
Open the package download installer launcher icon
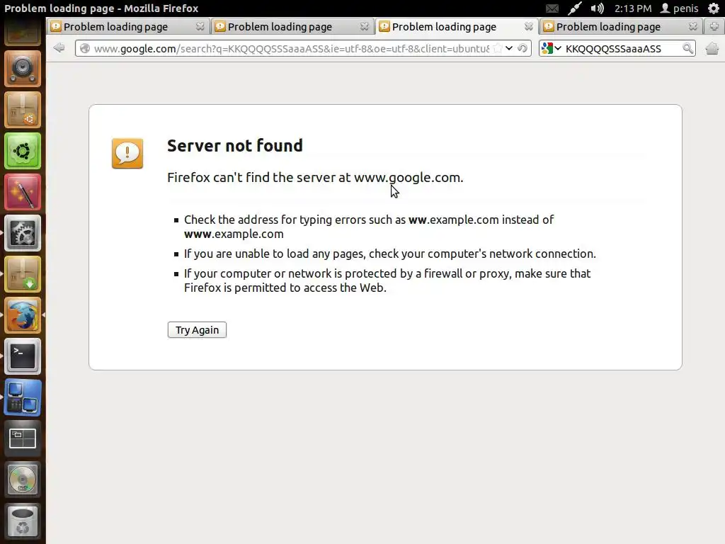[23, 274]
